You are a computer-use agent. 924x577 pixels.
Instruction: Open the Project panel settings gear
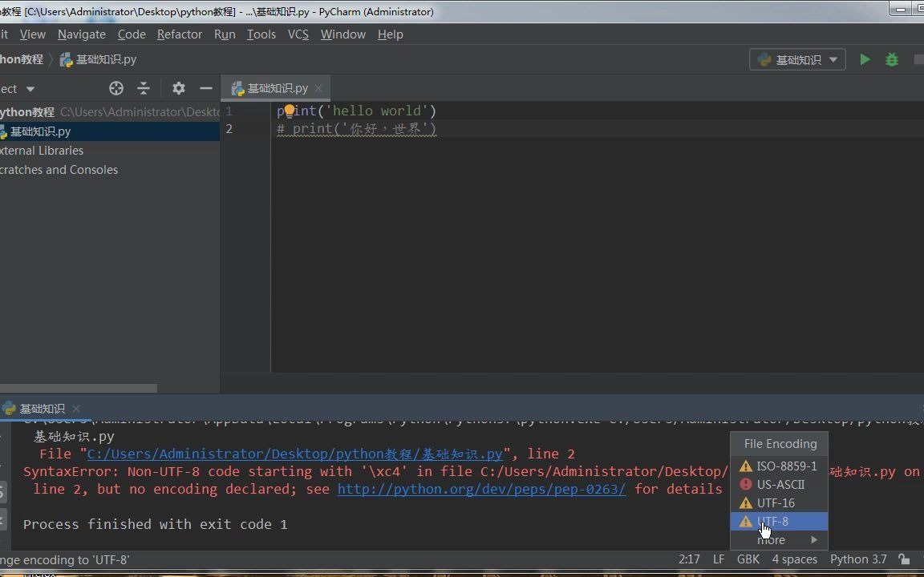coord(178,88)
